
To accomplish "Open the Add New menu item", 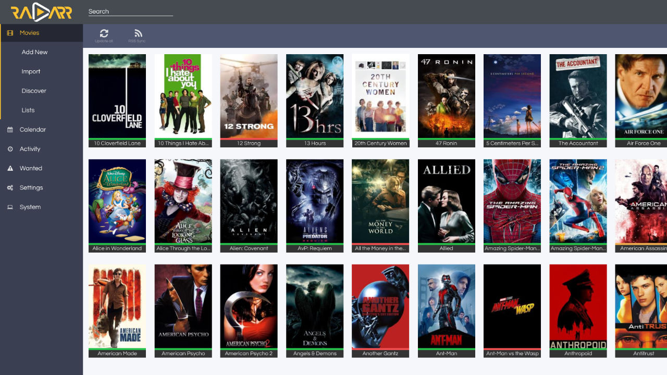I will 34,52.
